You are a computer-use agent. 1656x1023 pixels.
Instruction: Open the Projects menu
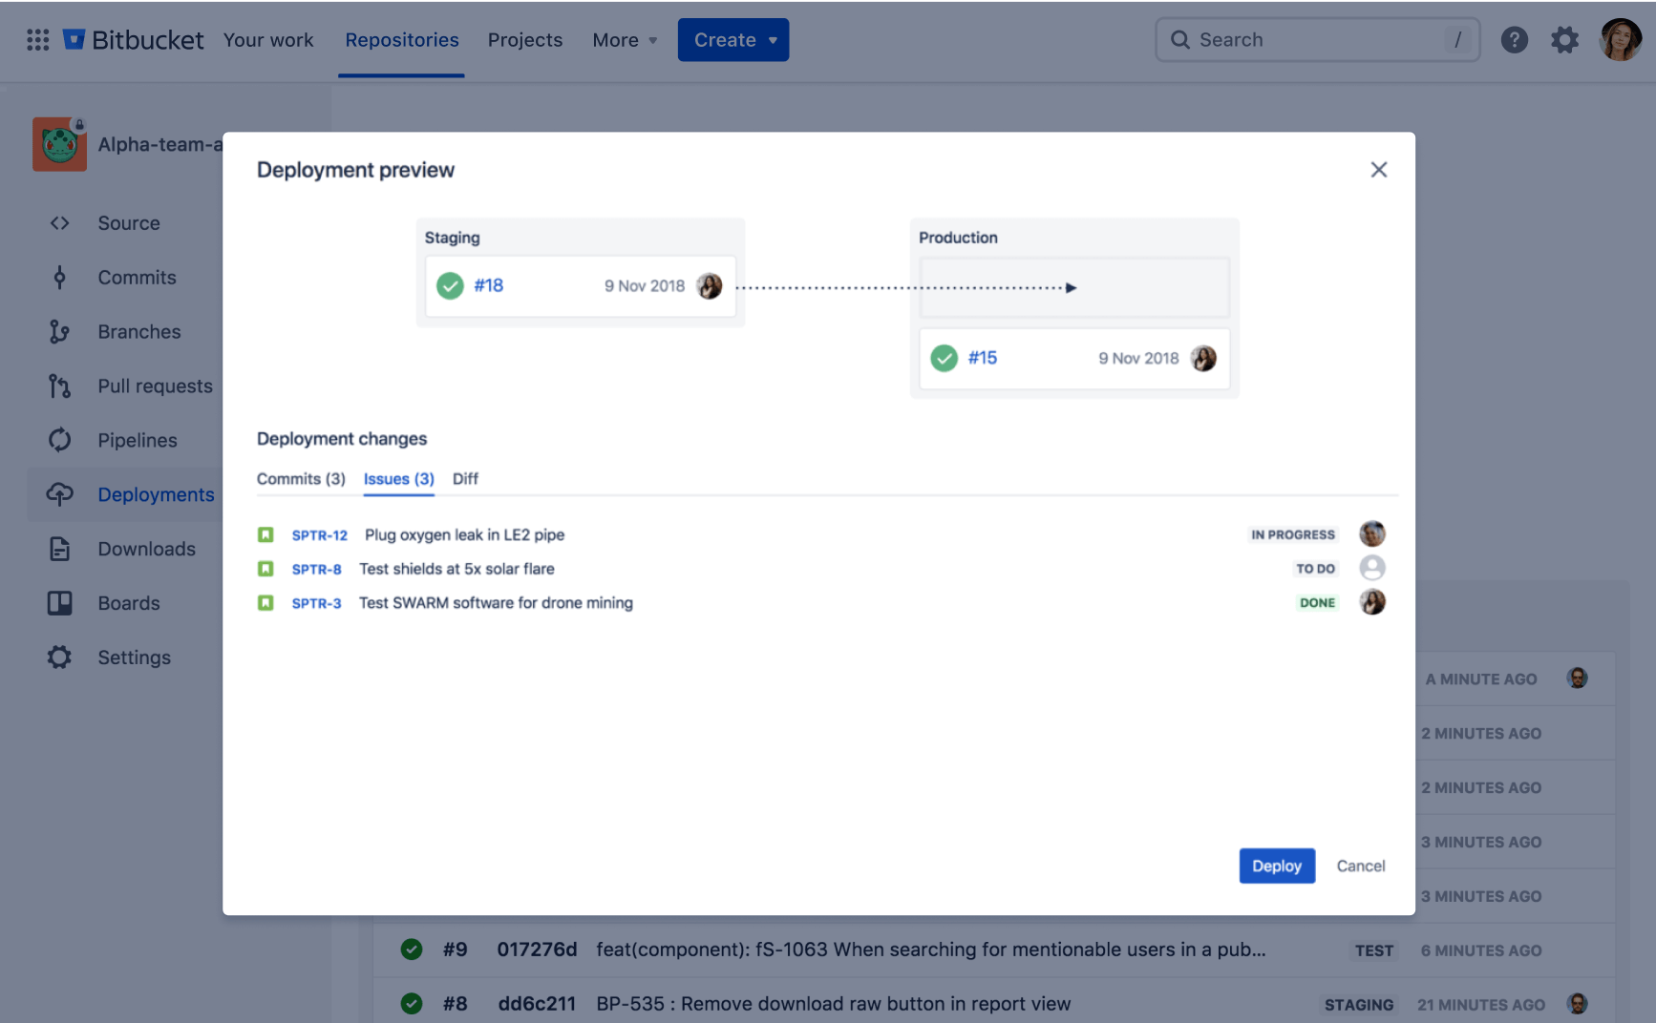(525, 40)
